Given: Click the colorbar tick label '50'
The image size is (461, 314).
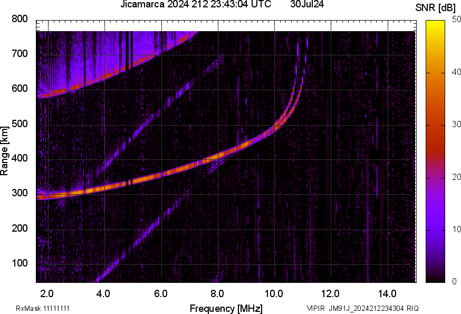Looking at the screenshot, I should click(456, 20).
